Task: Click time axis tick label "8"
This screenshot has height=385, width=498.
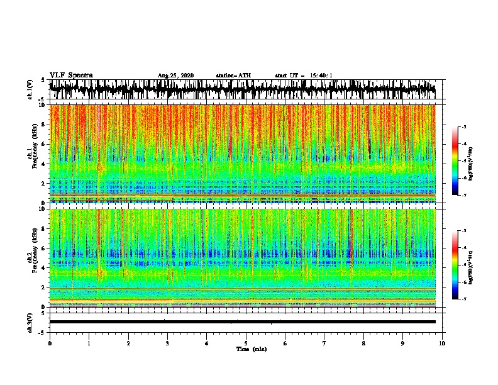Action: coord(363,343)
